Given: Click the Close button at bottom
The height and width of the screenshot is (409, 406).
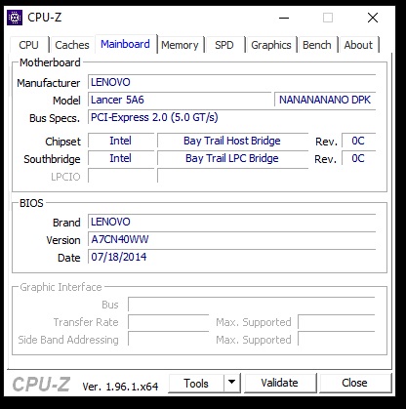Looking at the screenshot, I should (x=355, y=383).
